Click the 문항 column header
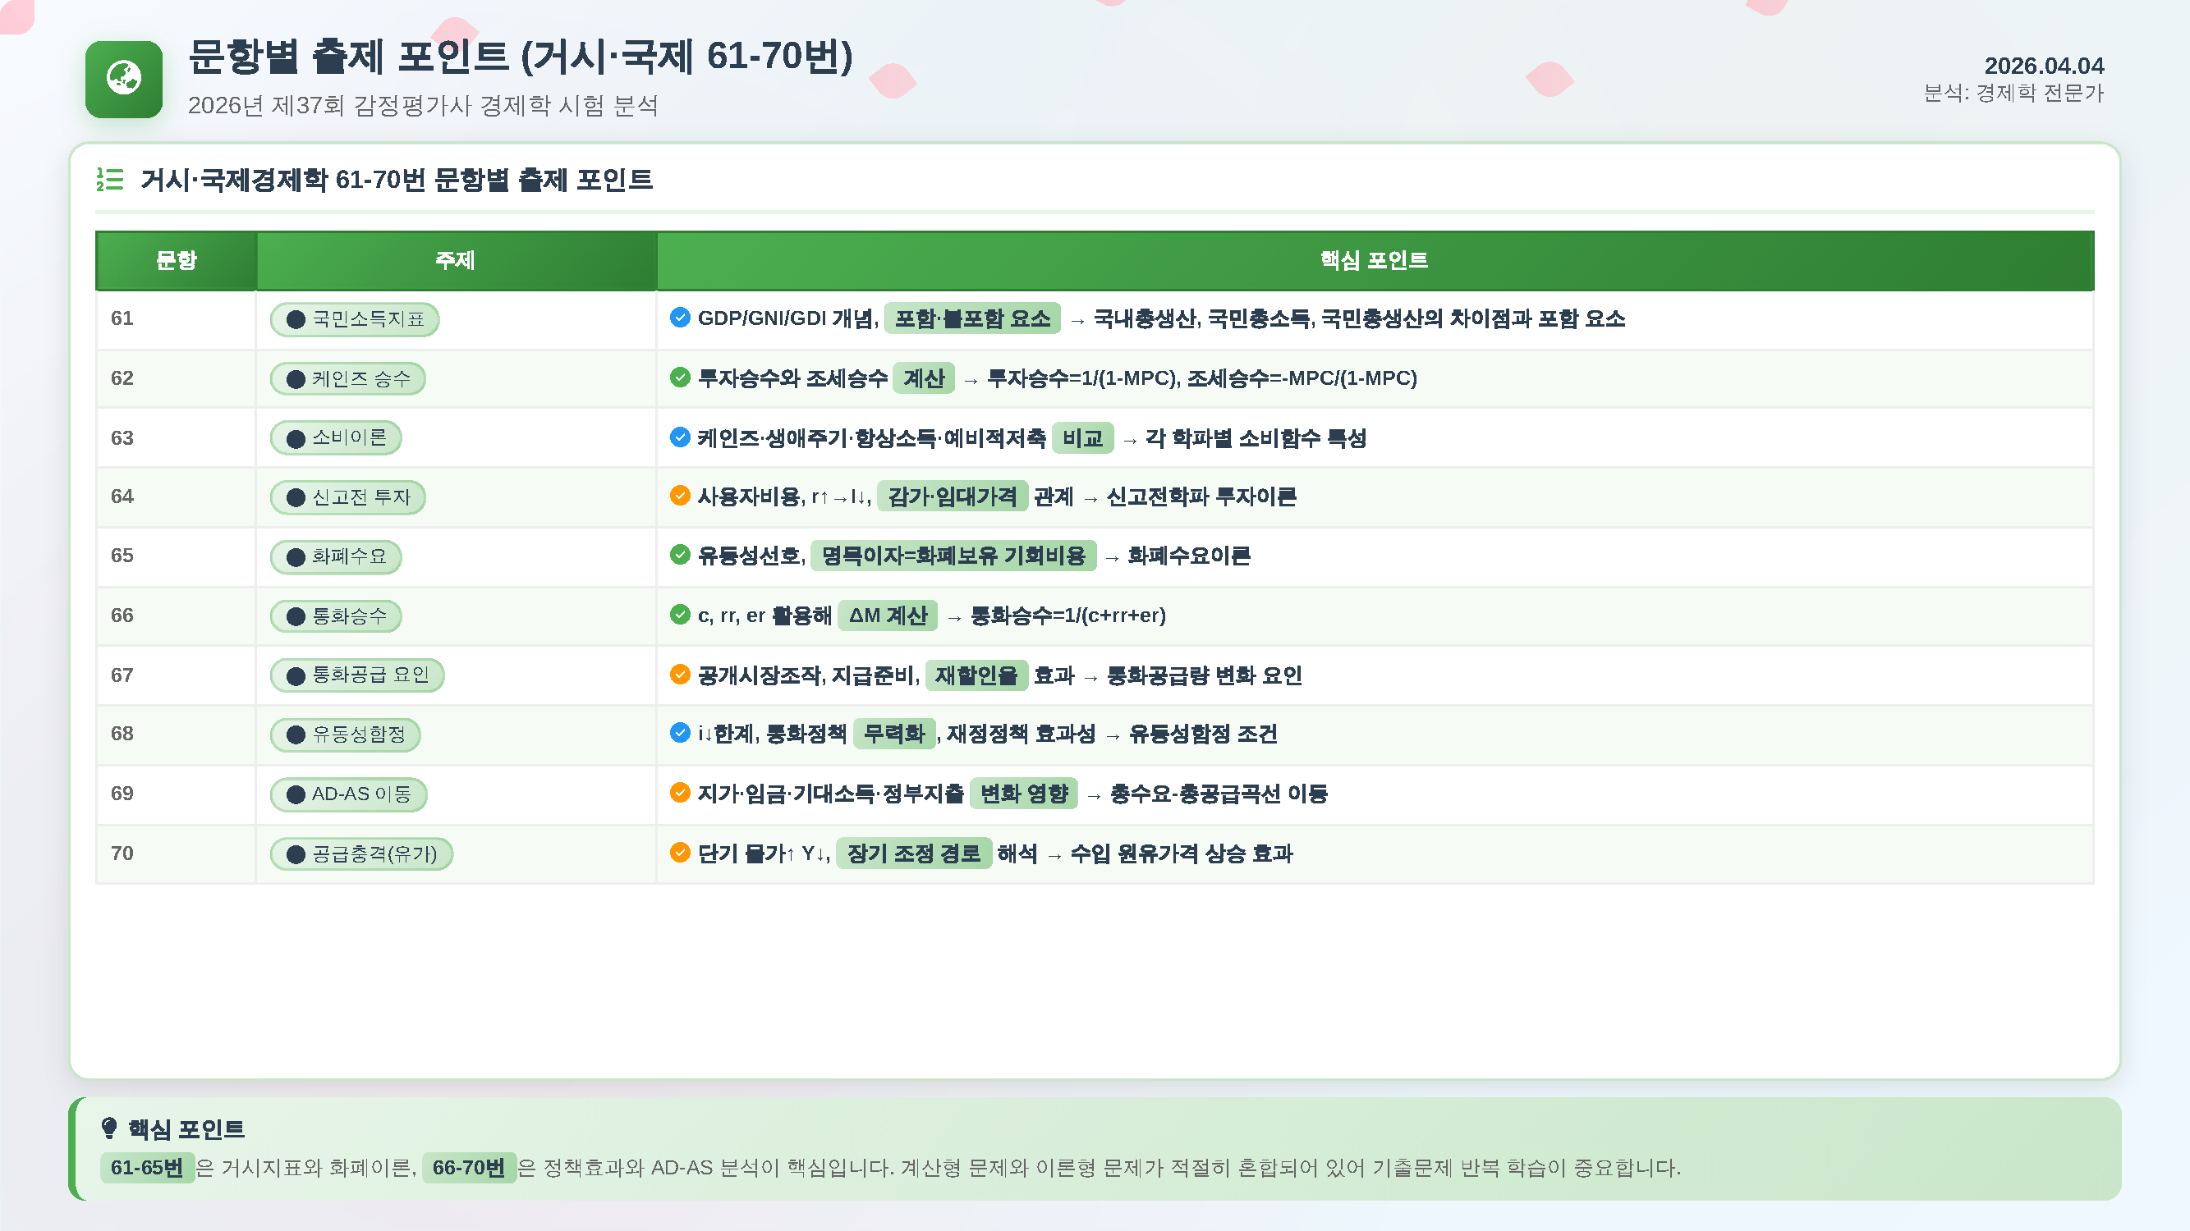Screen dimensions: 2190x1231 point(176,260)
